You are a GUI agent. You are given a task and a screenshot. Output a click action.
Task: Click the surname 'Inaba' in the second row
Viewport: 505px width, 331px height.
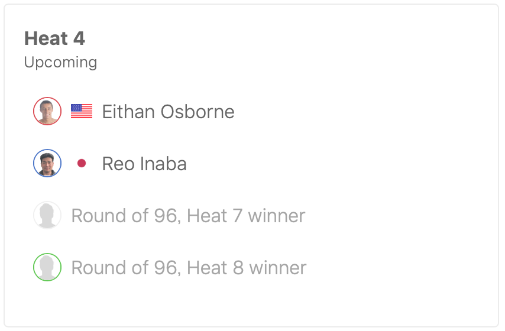pyautogui.click(x=164, y=164)
